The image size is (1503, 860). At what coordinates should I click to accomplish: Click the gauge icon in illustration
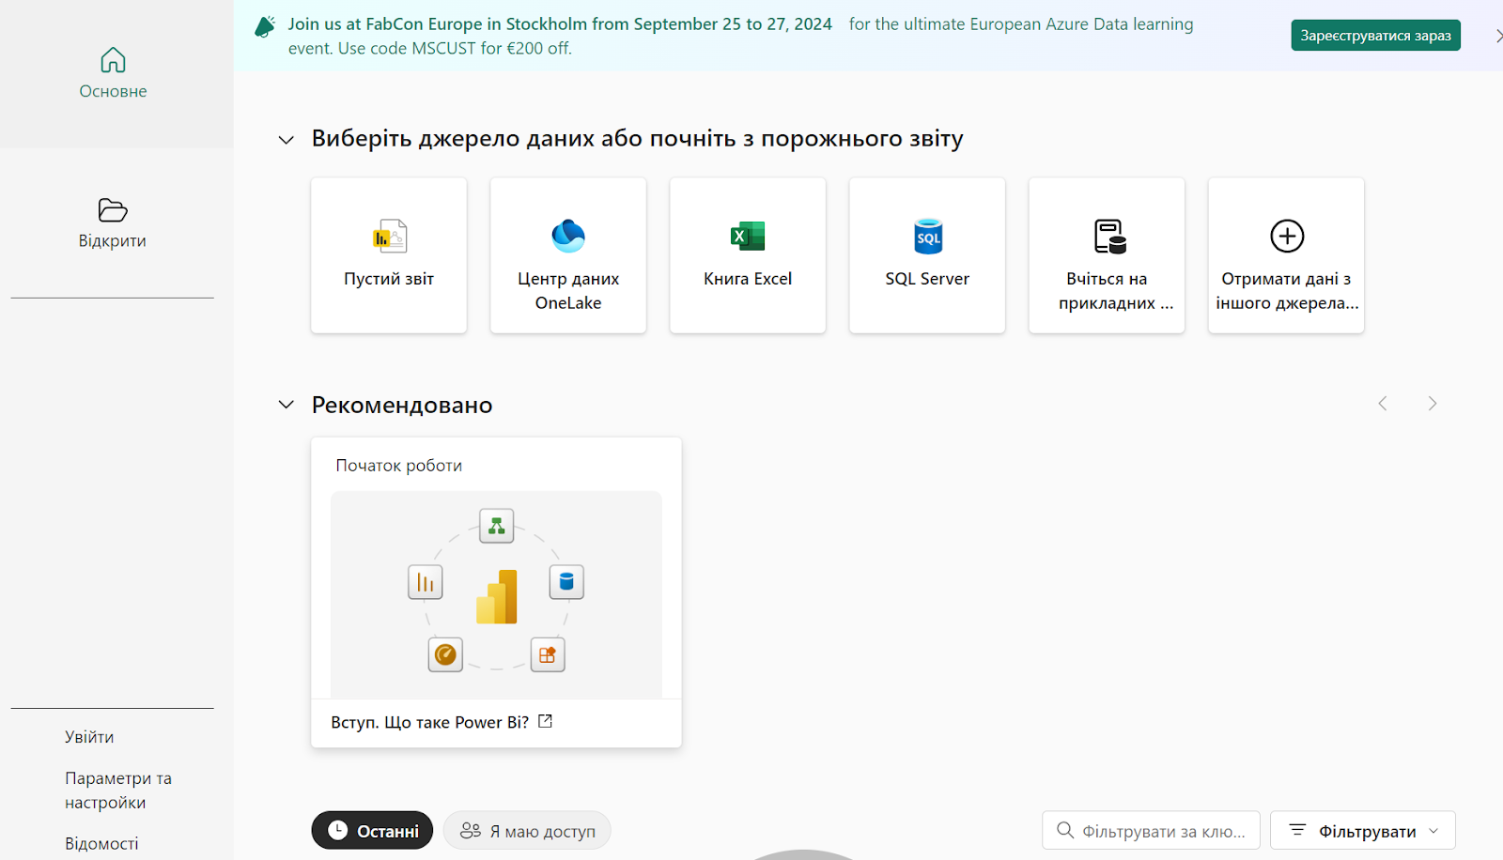446,654
